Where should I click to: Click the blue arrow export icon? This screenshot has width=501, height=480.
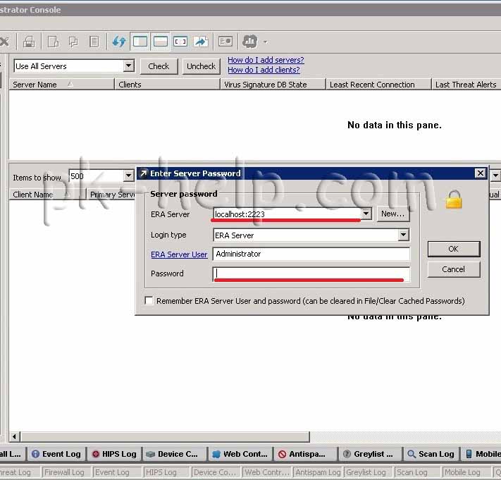[x=201, y=42]
